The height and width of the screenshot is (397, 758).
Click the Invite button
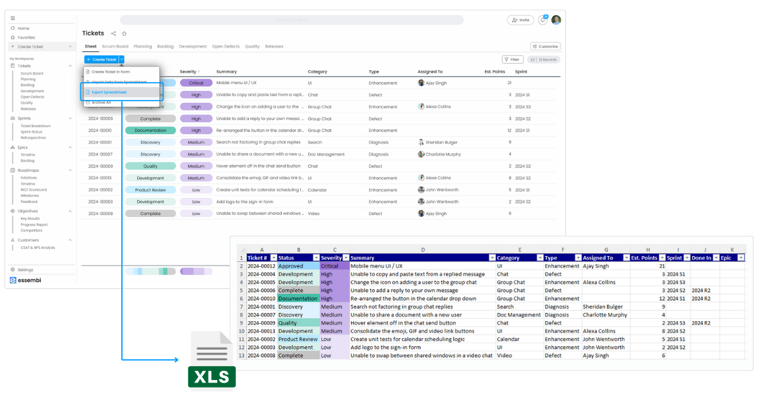(520, 20)
